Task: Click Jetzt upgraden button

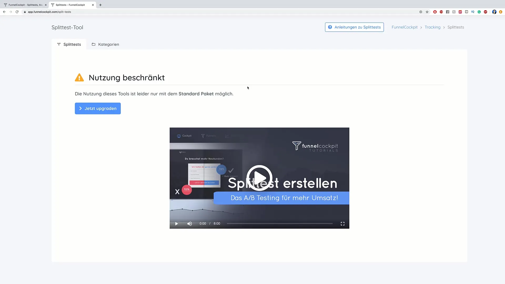Action: (98, 108)
